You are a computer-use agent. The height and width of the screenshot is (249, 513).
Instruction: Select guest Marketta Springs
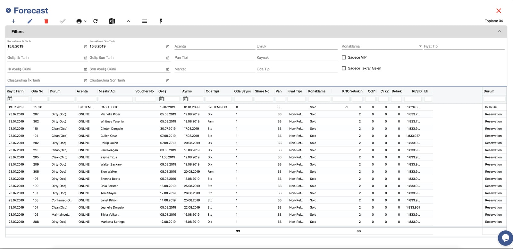pyautogui.click(x=113, y=222)
